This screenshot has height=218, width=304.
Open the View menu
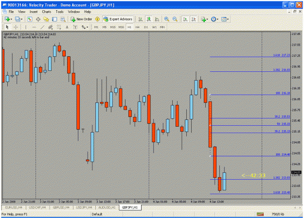coord(21,12)
